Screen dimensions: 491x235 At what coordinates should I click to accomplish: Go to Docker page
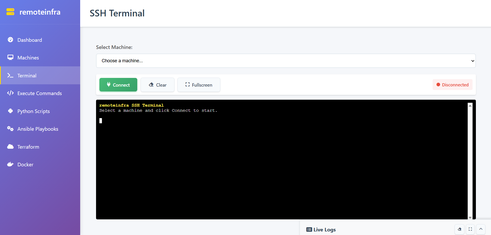point(40,164)
